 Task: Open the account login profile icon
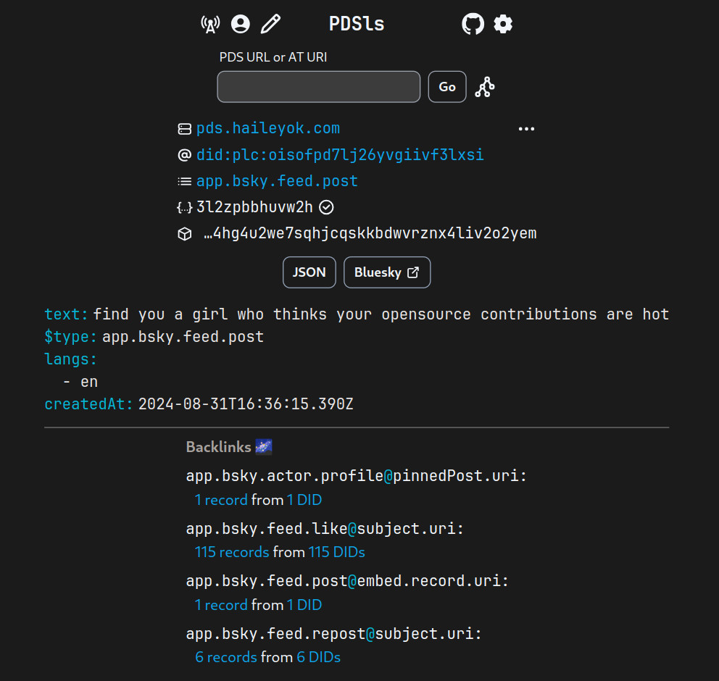pos(241,24)
